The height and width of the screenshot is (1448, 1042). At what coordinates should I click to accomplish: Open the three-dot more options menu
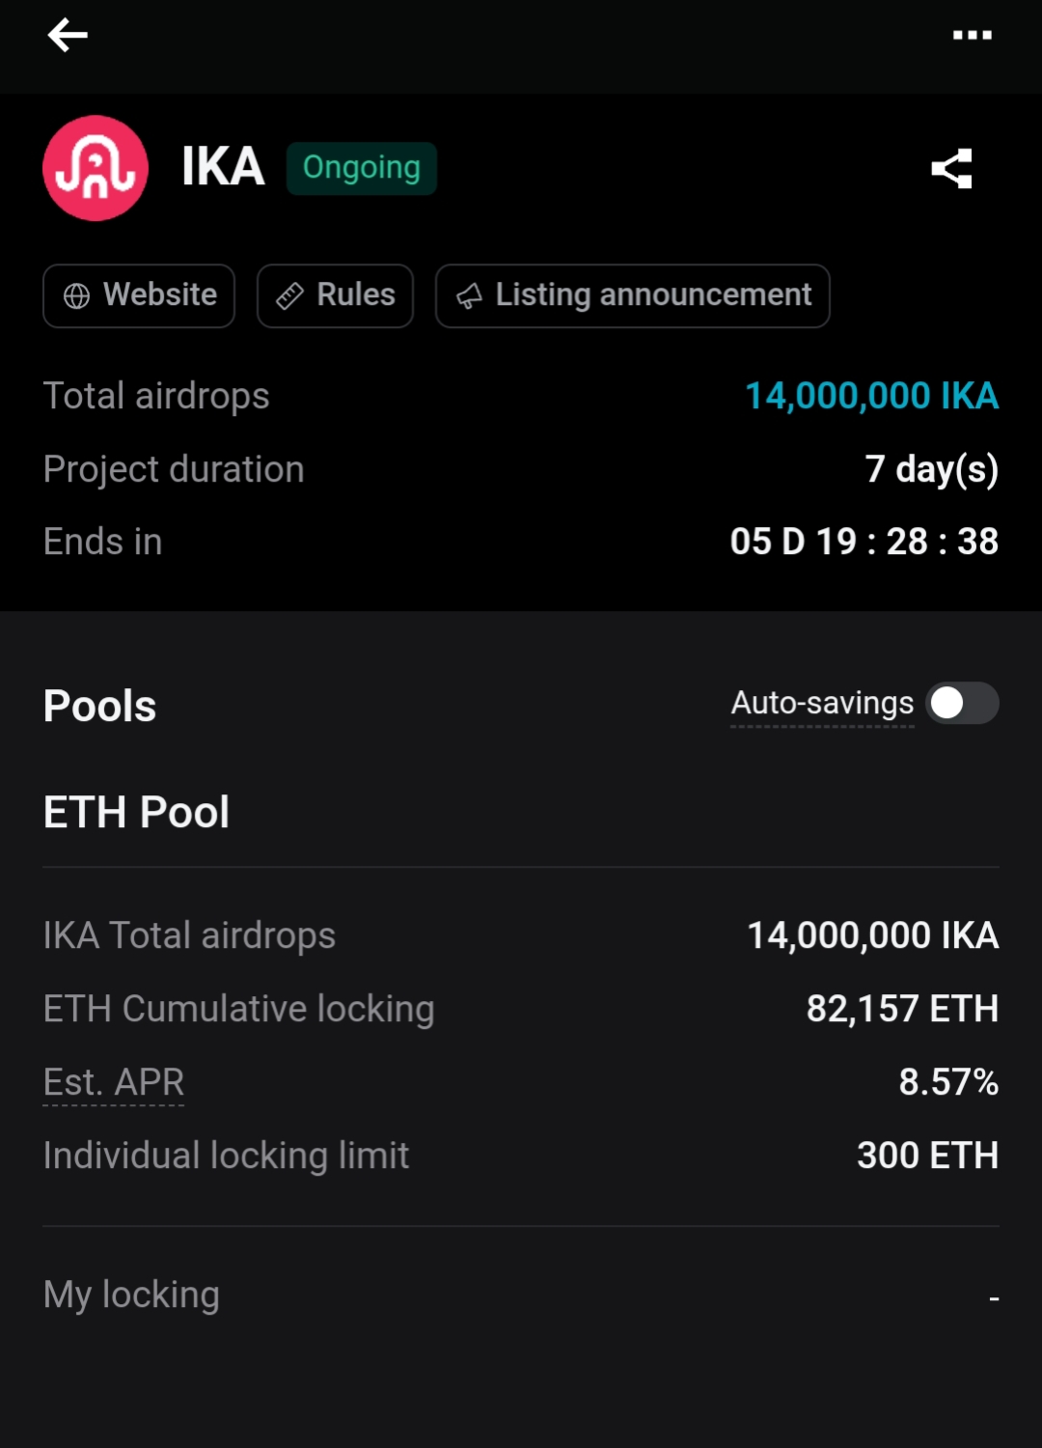tap(972, 36)
